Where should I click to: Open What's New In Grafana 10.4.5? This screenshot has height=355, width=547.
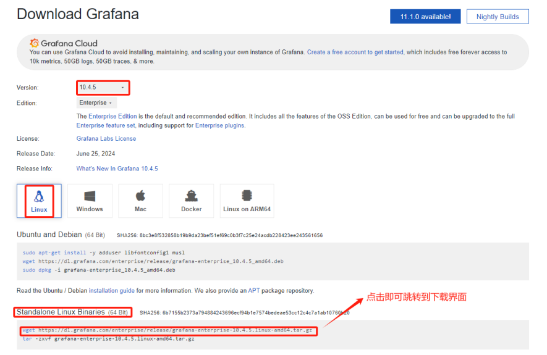[x=117, y=169]
